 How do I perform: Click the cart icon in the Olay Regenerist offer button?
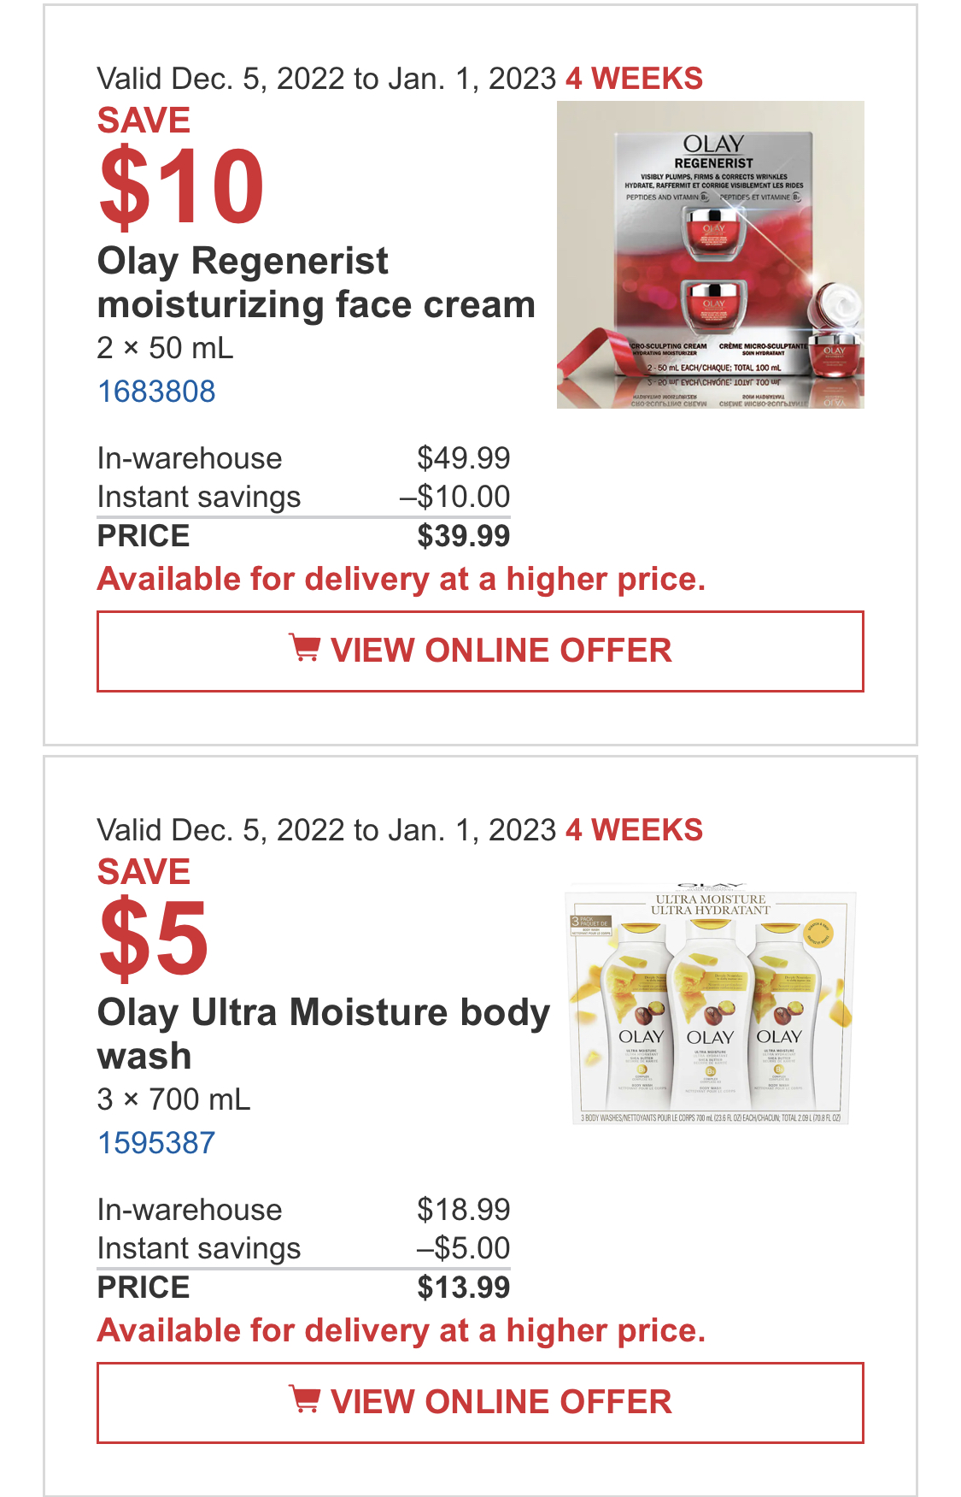305,649
